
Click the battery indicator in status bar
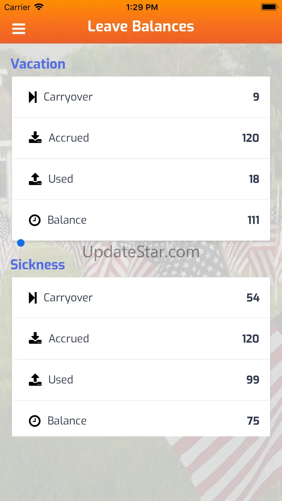269,7
